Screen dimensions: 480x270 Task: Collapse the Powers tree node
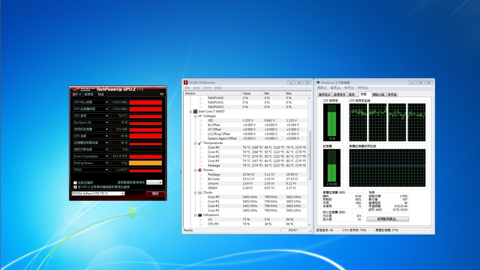point(195,170)
